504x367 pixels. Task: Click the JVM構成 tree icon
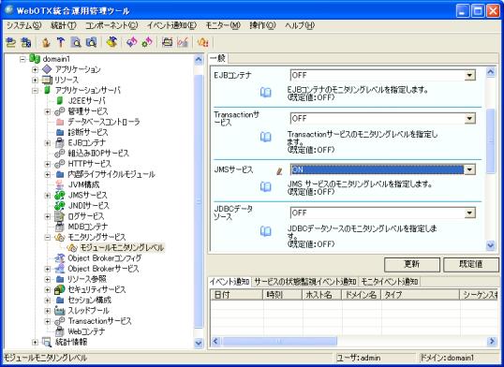60,184
